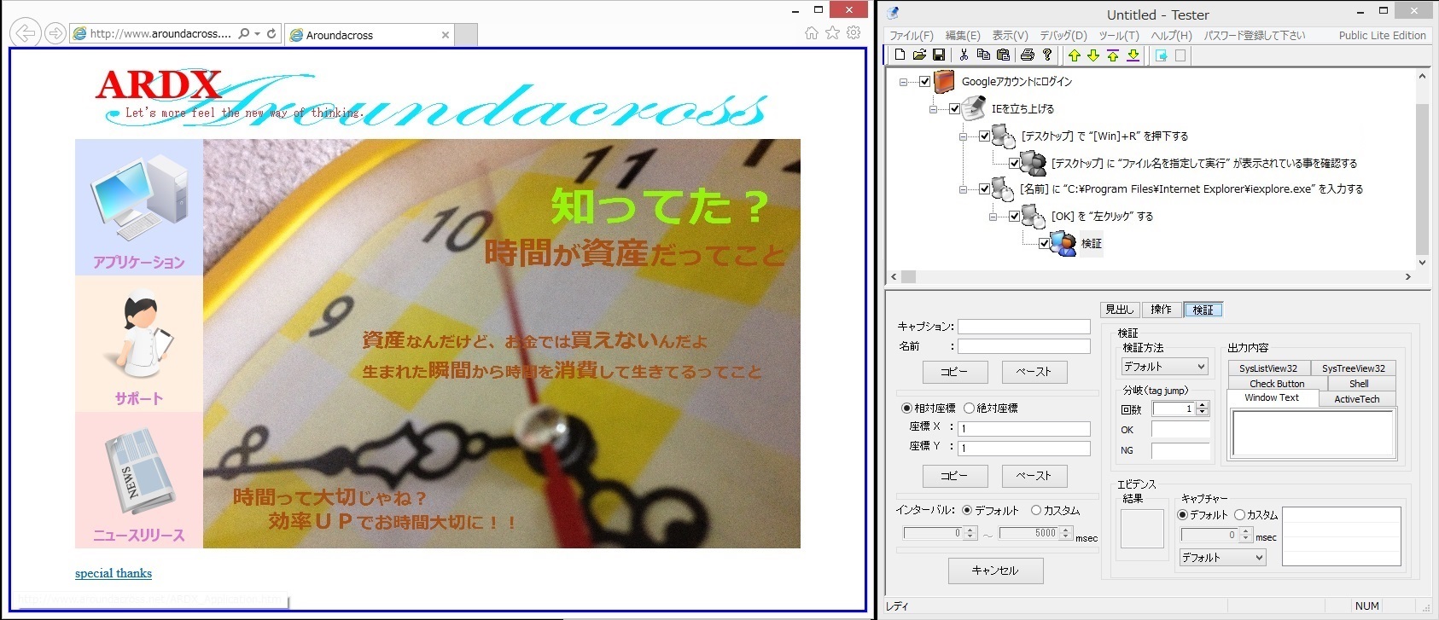Screen dimensions: 1439x620
Task: Collapse the [Win]+R を押下する node
Action: pos(963,136)
